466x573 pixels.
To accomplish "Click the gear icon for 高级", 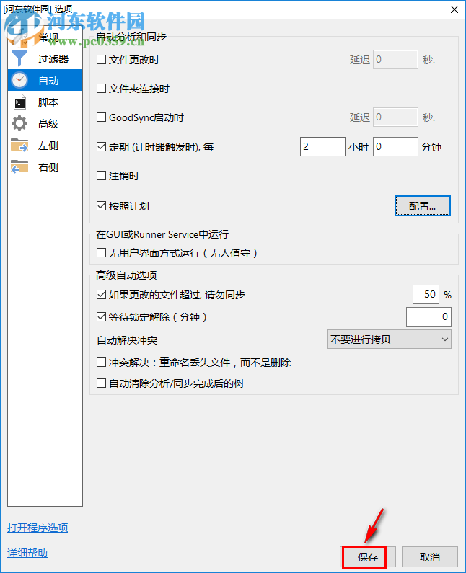I will click(19, 123).
